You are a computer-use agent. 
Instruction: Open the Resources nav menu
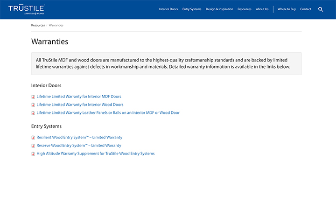(244, 9)
